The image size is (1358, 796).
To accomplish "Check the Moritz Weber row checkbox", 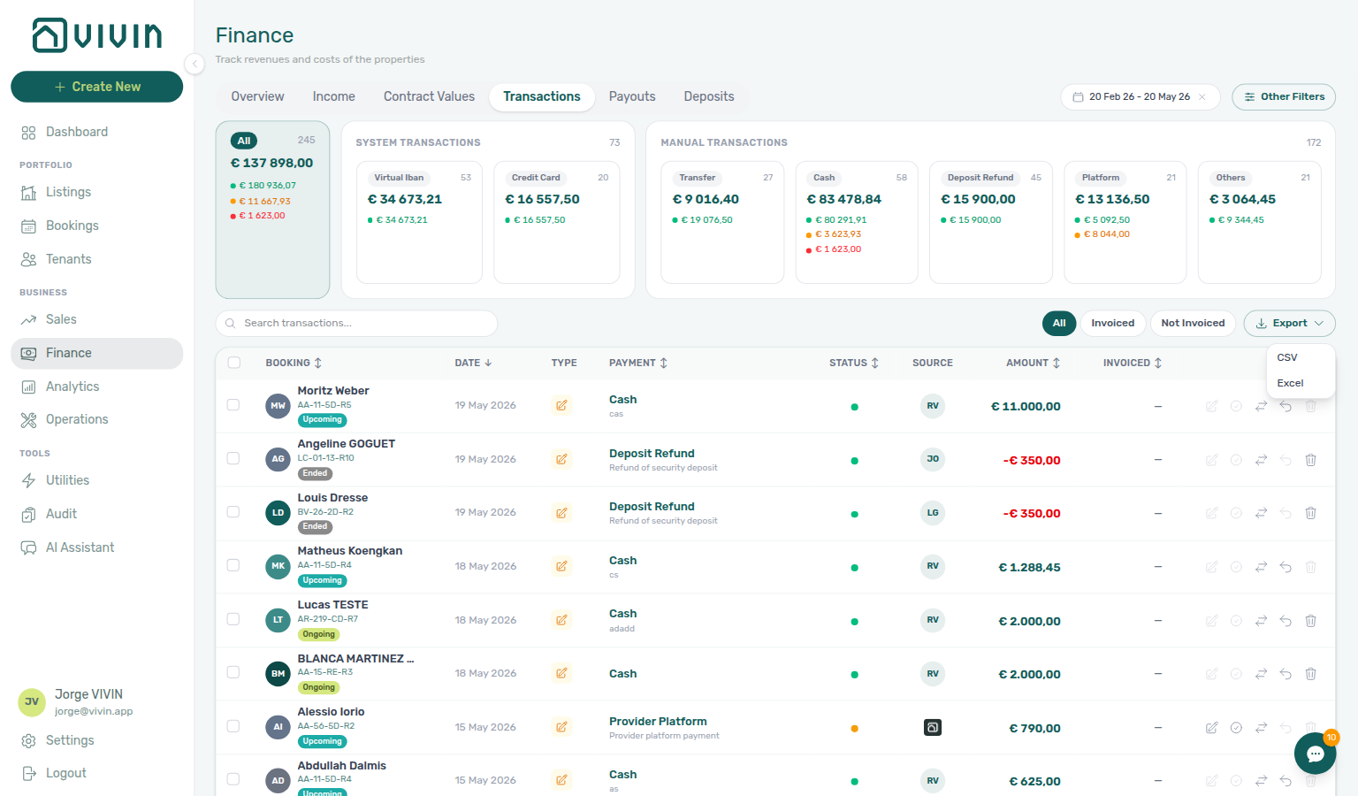I will click(233, 405).
